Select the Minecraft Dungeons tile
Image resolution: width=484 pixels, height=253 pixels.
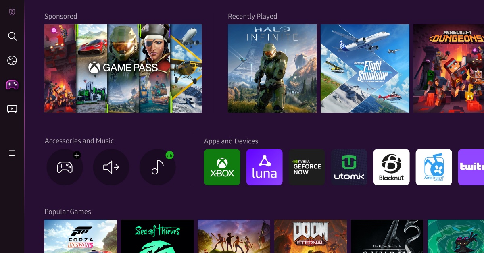449,68
